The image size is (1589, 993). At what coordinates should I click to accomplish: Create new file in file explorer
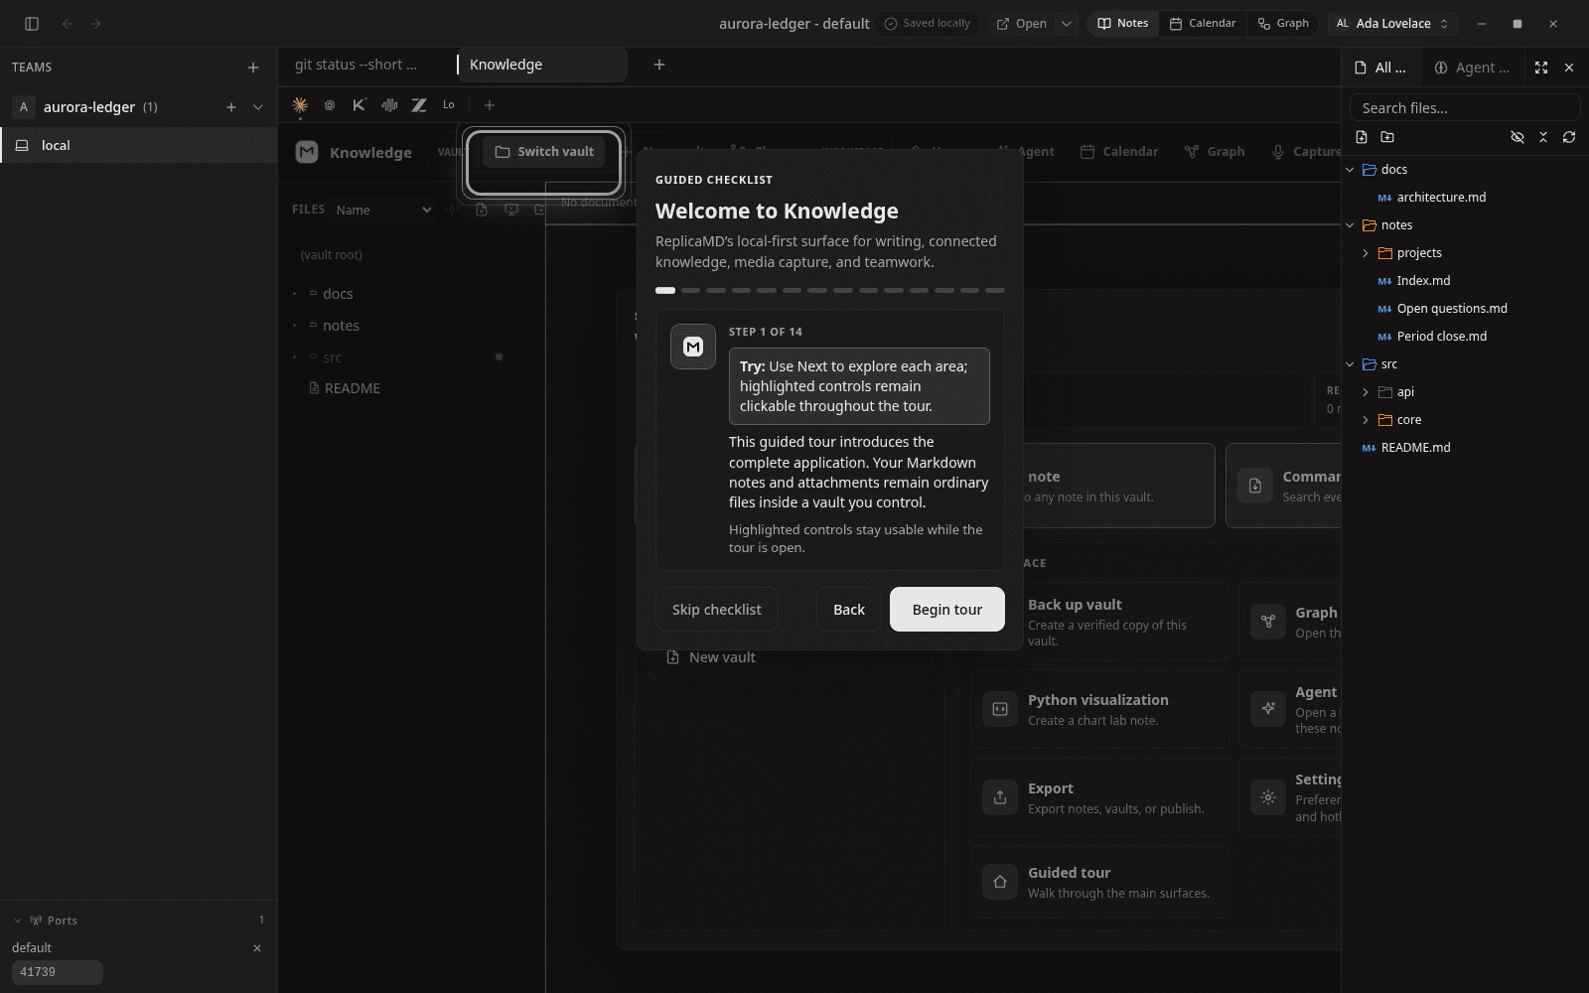point(1362,137)
